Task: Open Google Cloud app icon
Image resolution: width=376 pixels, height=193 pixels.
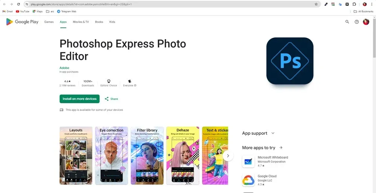Action: coord(248,180)
